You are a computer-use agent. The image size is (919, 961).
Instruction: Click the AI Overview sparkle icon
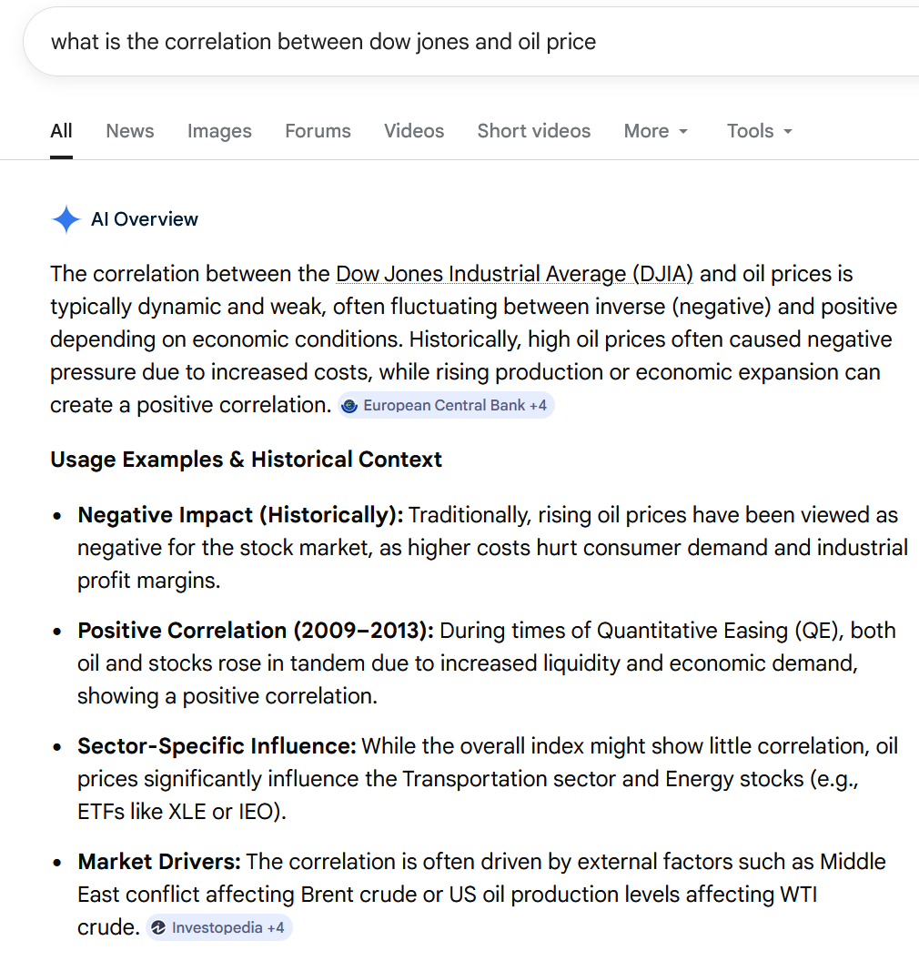click(x=66, y=219)
